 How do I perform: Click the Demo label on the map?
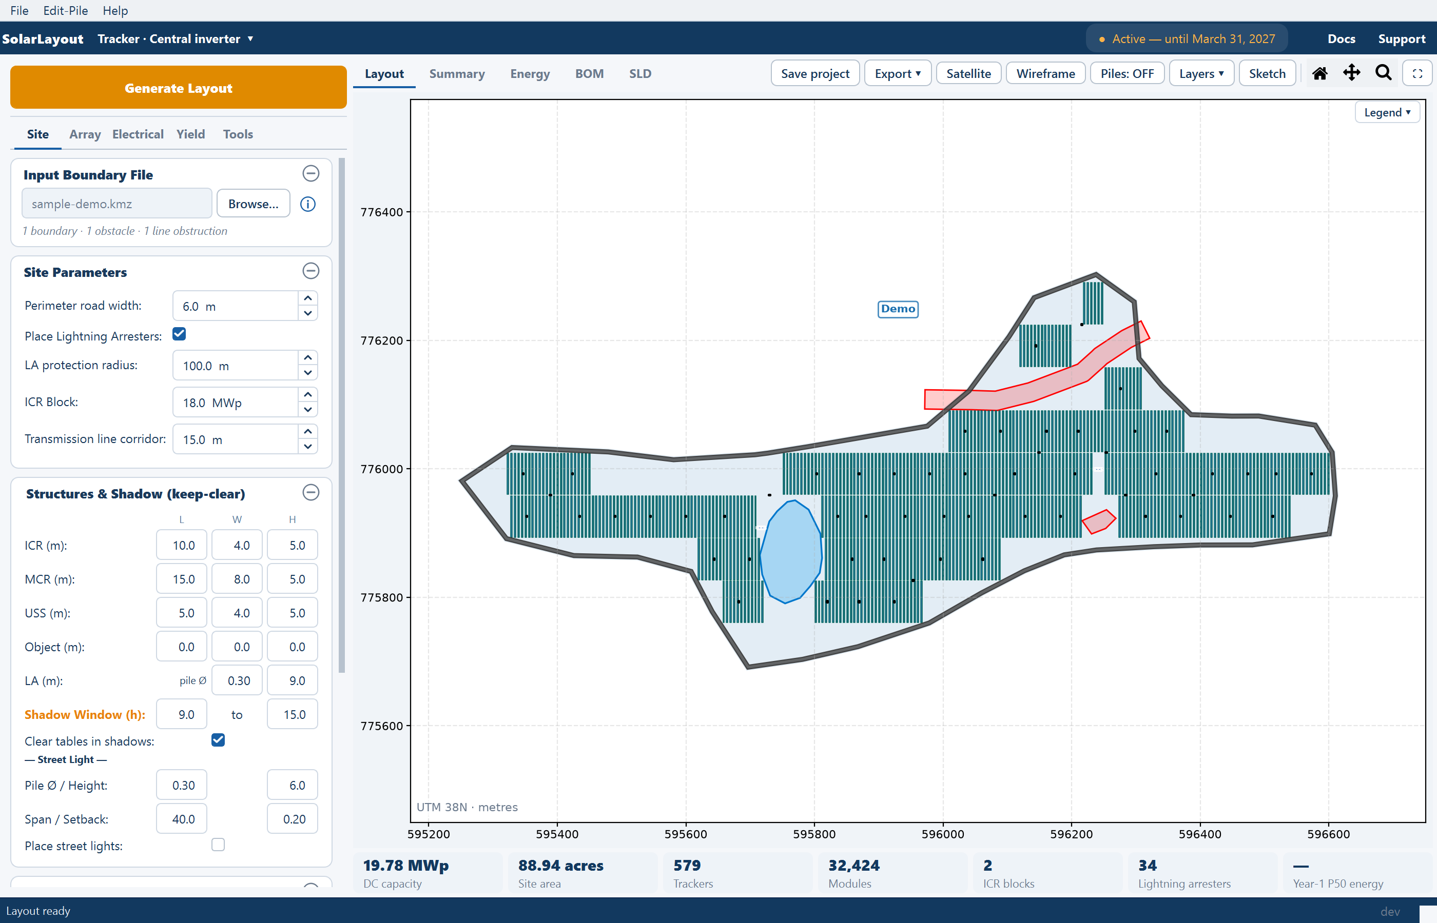898,309
